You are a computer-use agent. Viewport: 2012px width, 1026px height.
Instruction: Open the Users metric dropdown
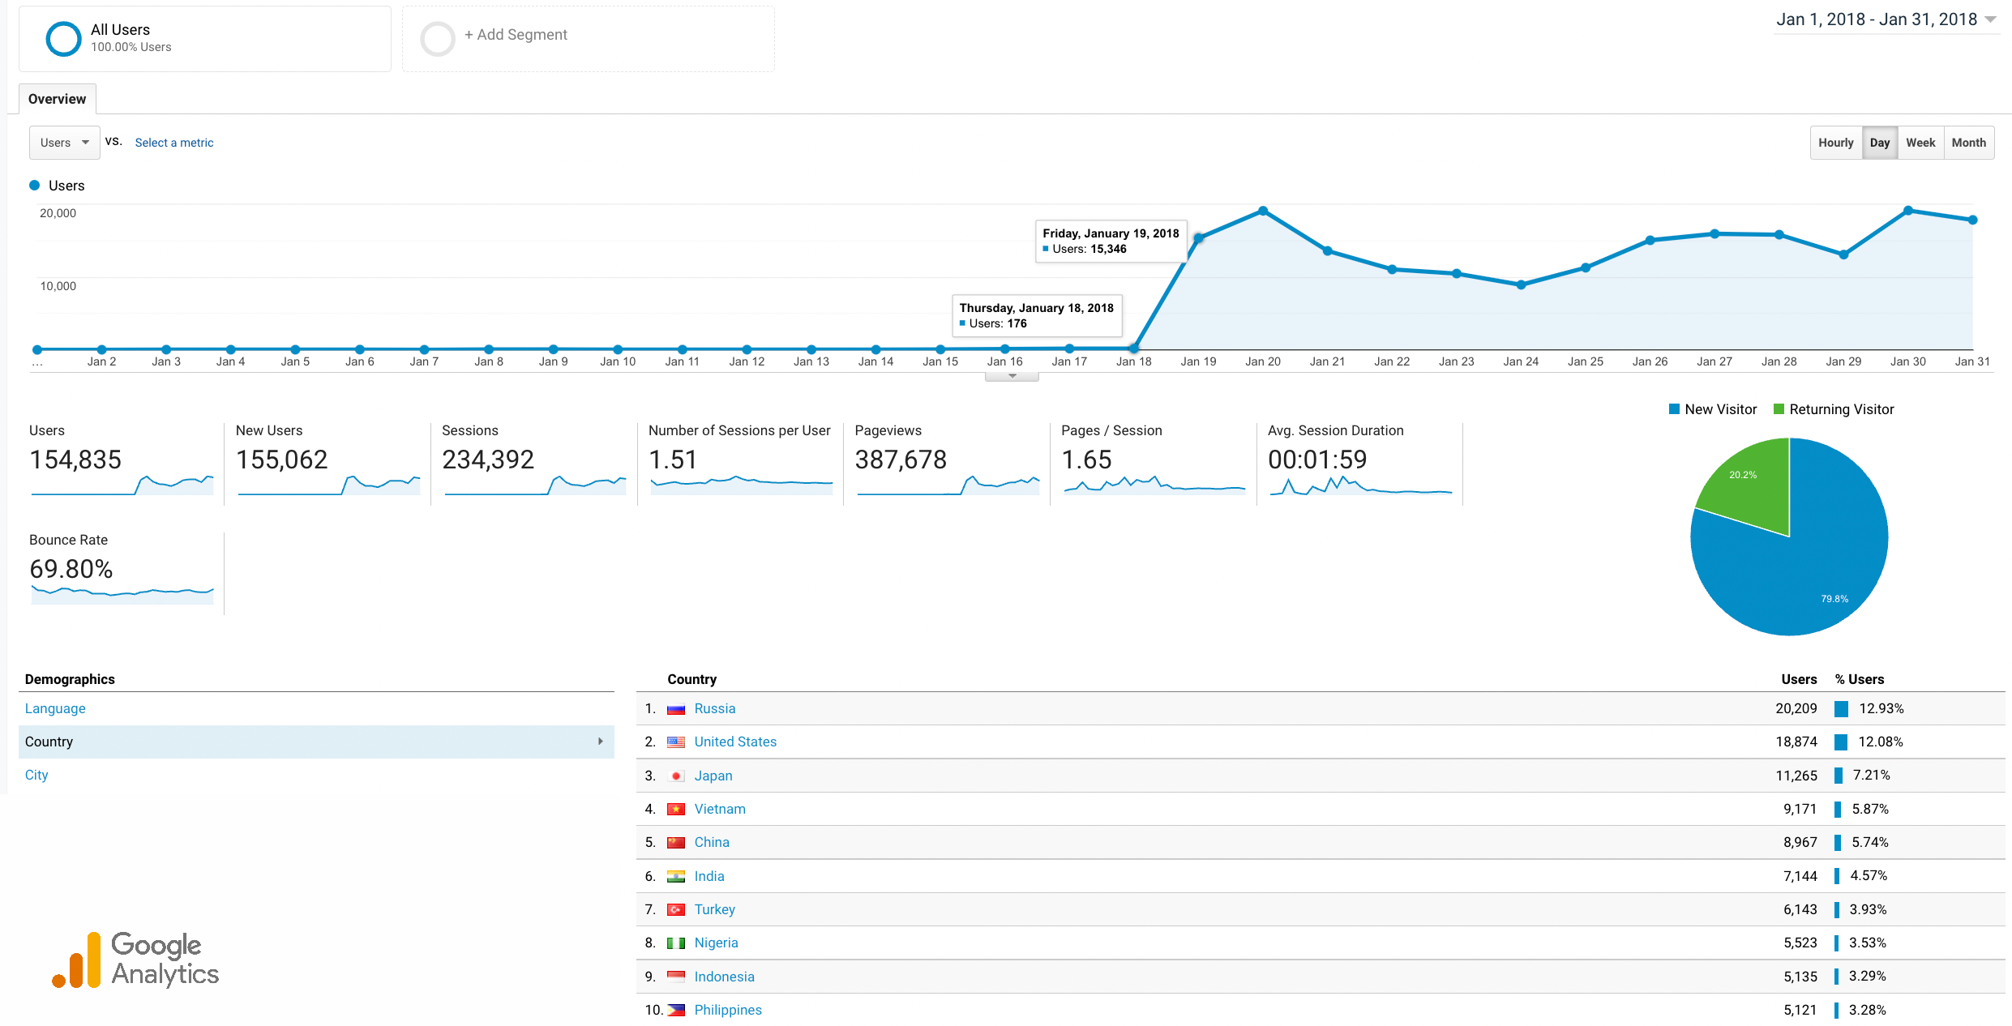coord(65,143)
